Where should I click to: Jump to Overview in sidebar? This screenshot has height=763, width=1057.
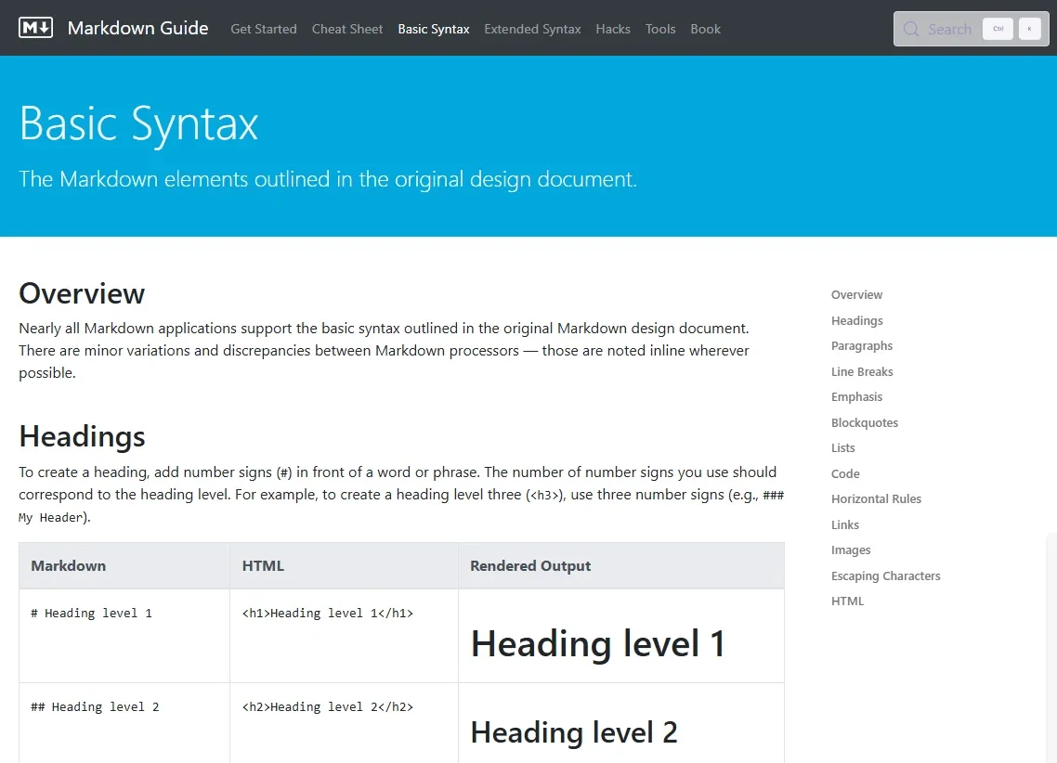(x=856, y=295)
